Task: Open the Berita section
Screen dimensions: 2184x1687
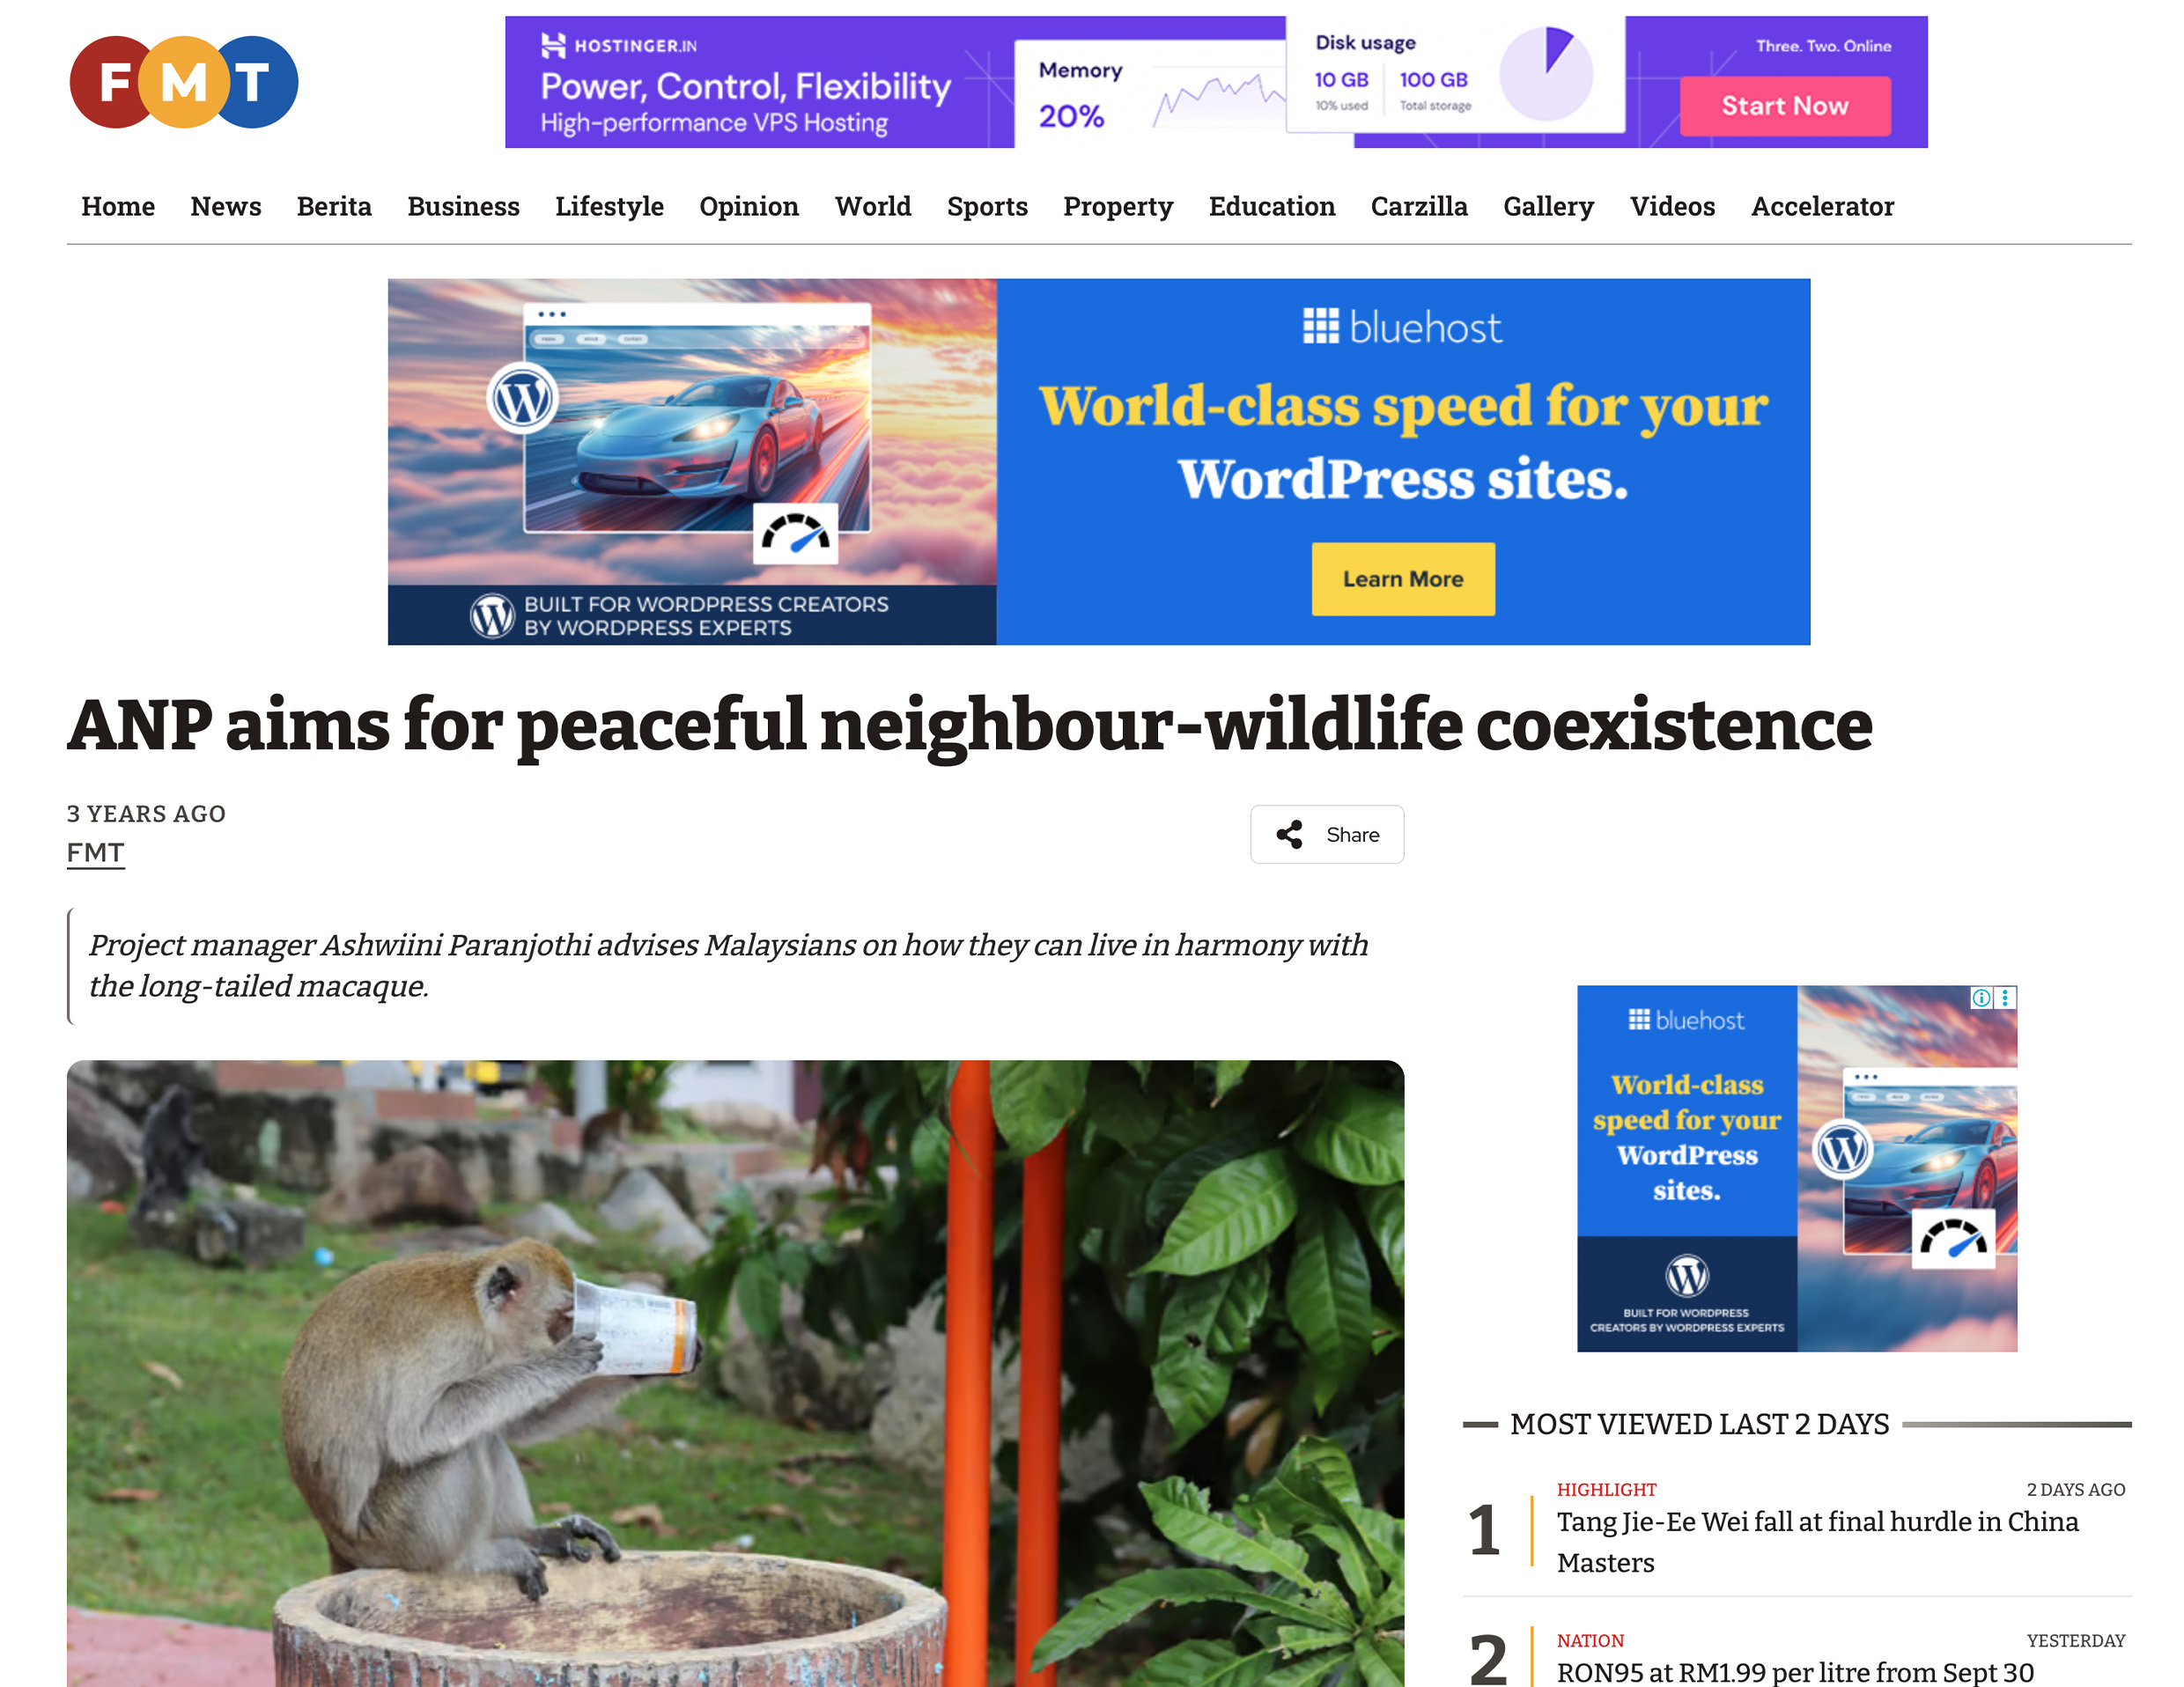Action: point(334,206)
